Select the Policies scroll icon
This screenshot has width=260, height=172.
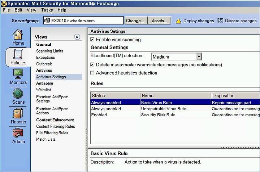point(18,54)
